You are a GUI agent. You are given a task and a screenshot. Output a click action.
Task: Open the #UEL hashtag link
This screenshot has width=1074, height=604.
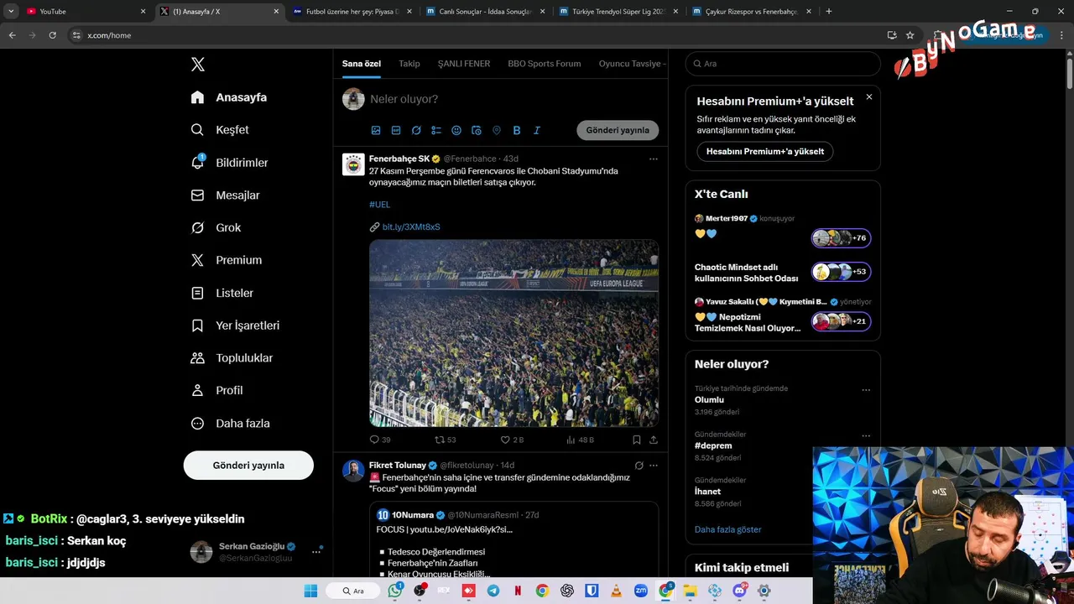[379, 205]
